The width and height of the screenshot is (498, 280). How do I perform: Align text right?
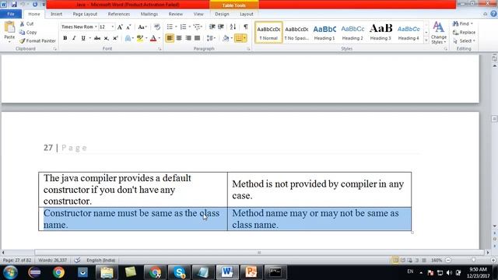tap(188, 38)
